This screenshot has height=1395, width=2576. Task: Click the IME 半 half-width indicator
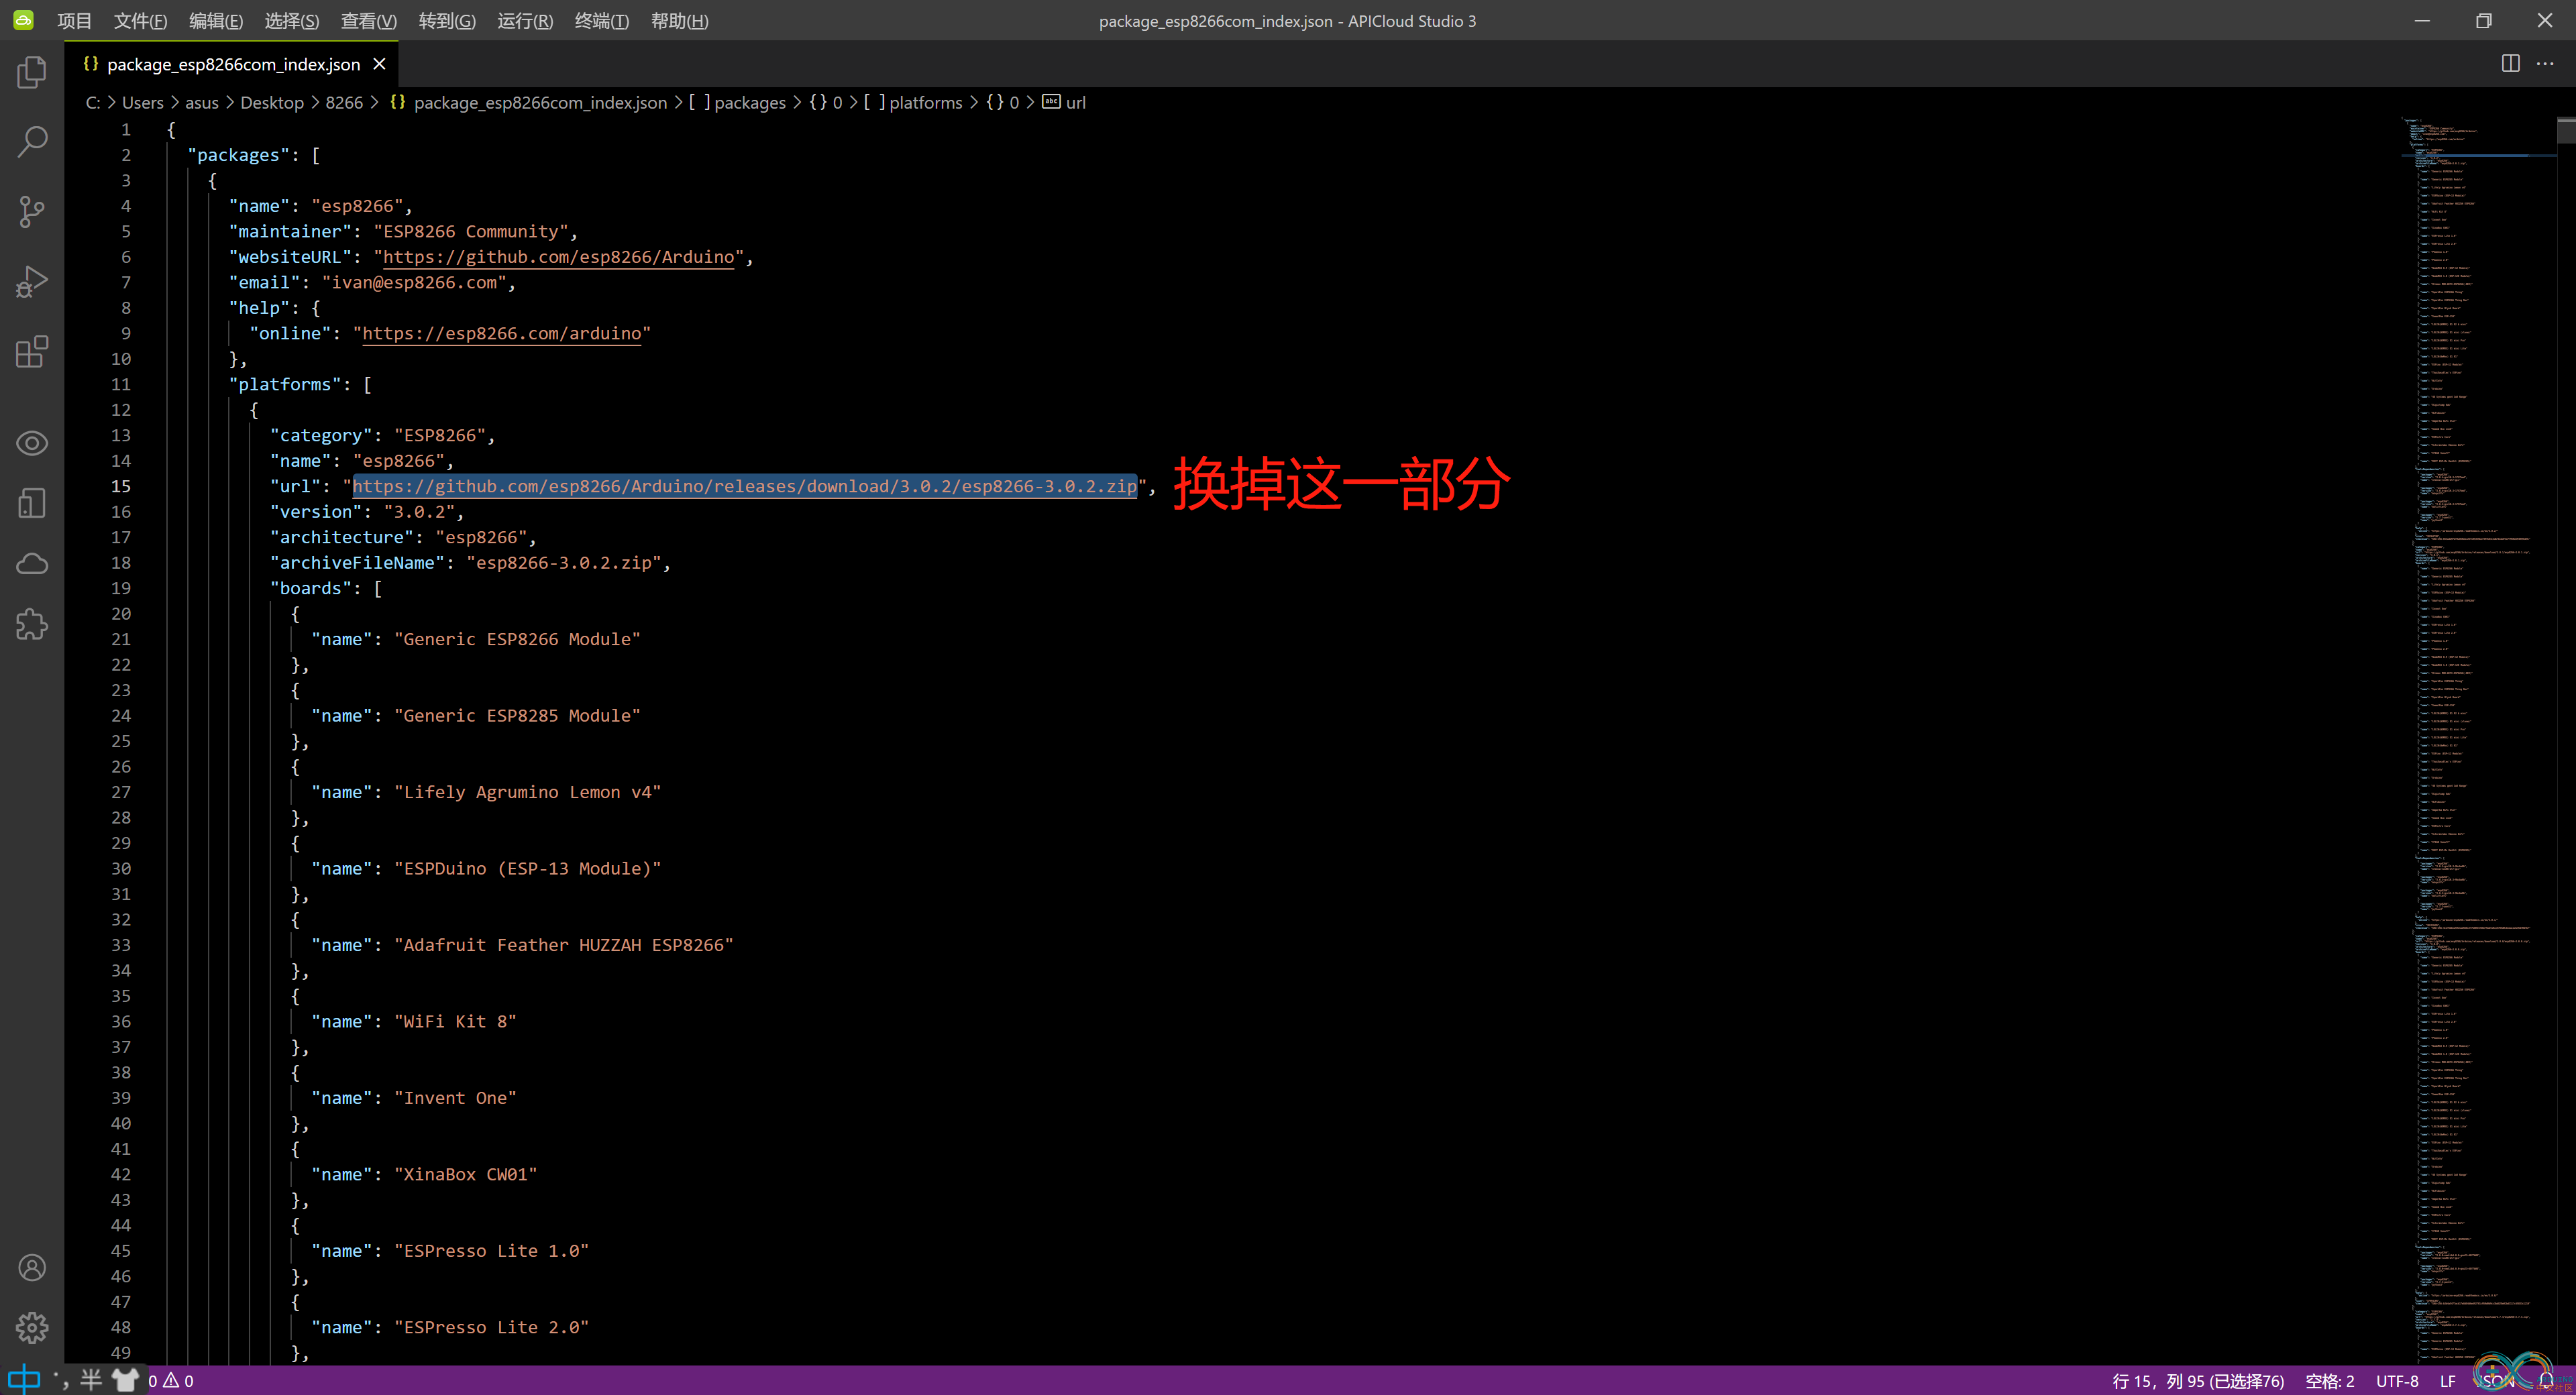91,1380
